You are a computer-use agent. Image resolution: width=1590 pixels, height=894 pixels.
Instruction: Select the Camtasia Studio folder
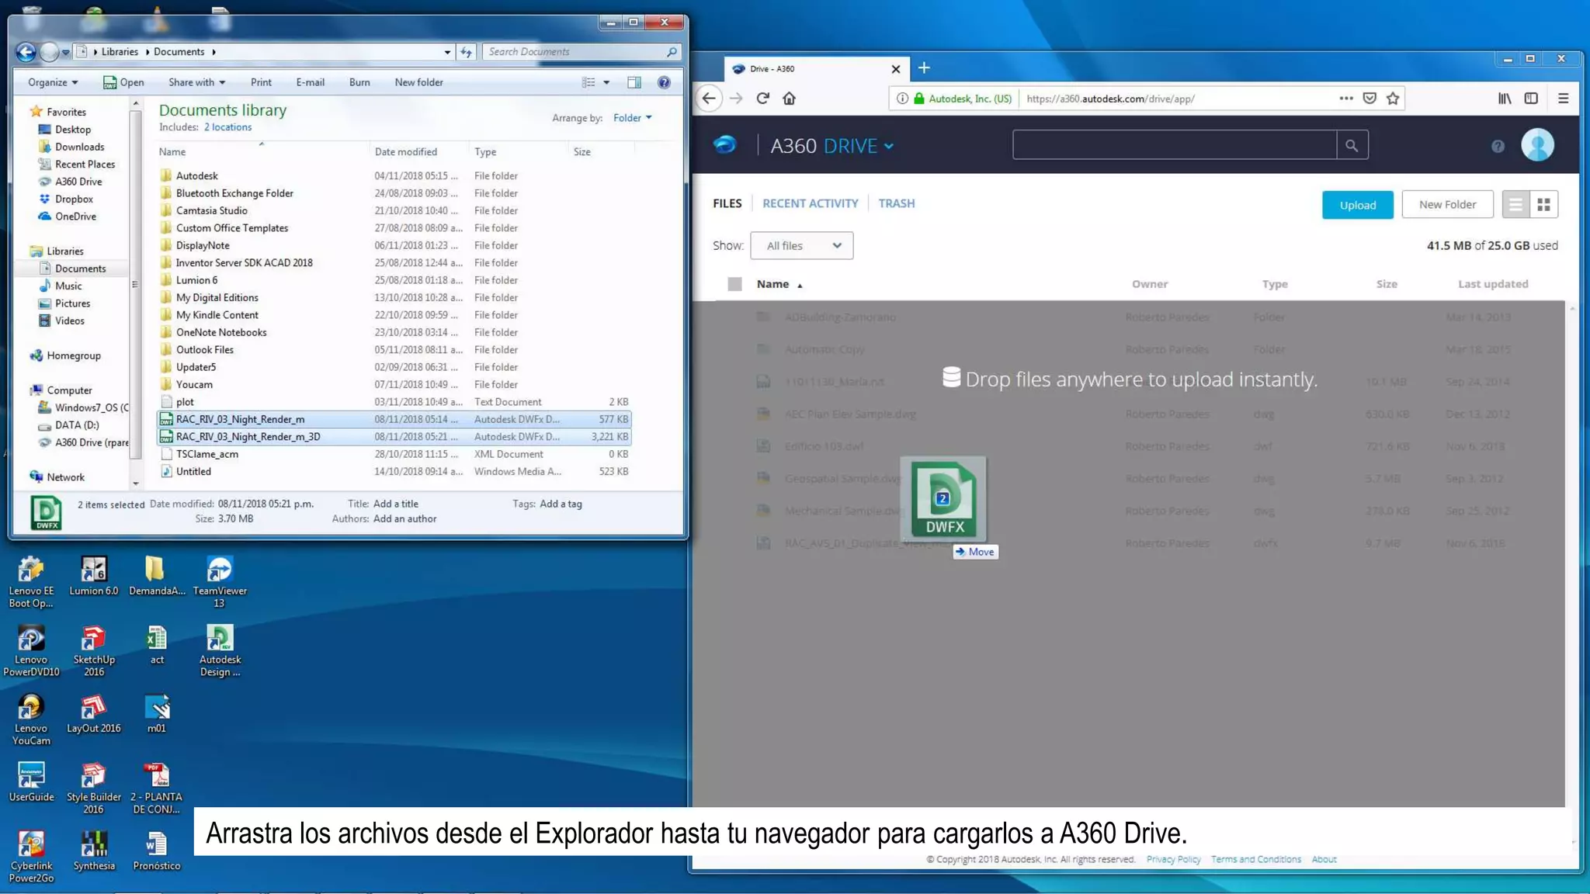tap(394, 210)
